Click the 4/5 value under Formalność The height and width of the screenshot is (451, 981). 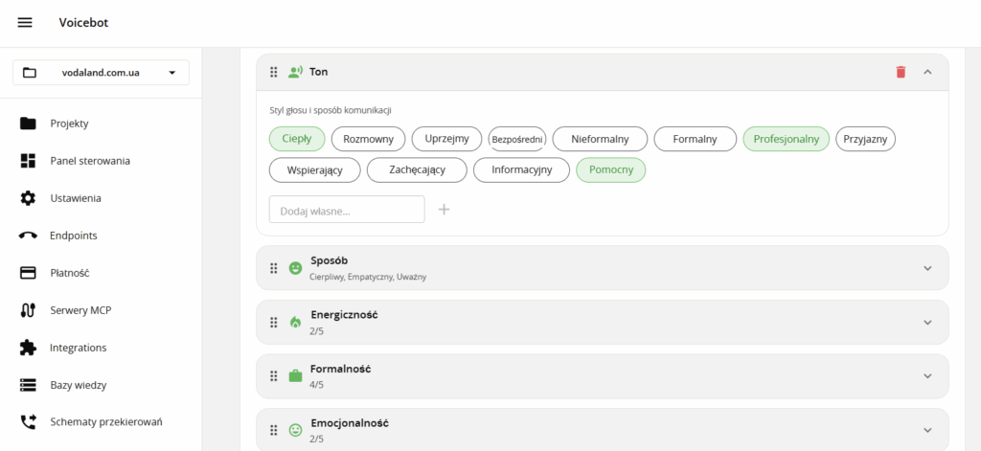[x=316, y=385]
